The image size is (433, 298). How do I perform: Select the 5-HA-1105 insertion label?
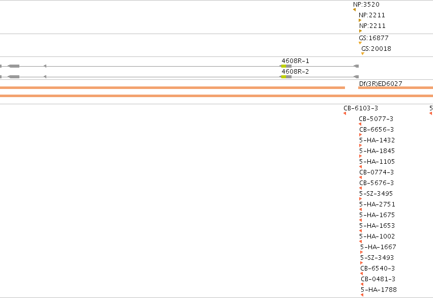point(377,161)
